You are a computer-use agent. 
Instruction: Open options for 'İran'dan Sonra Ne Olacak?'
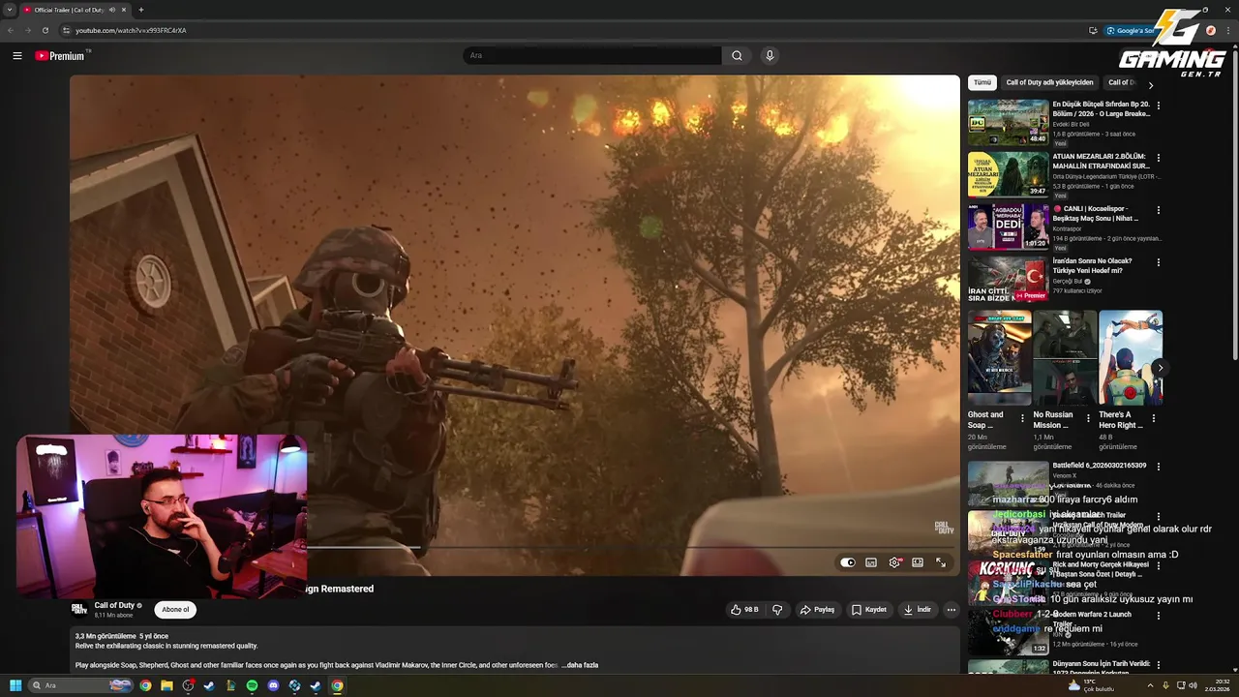click(1158, 262)
